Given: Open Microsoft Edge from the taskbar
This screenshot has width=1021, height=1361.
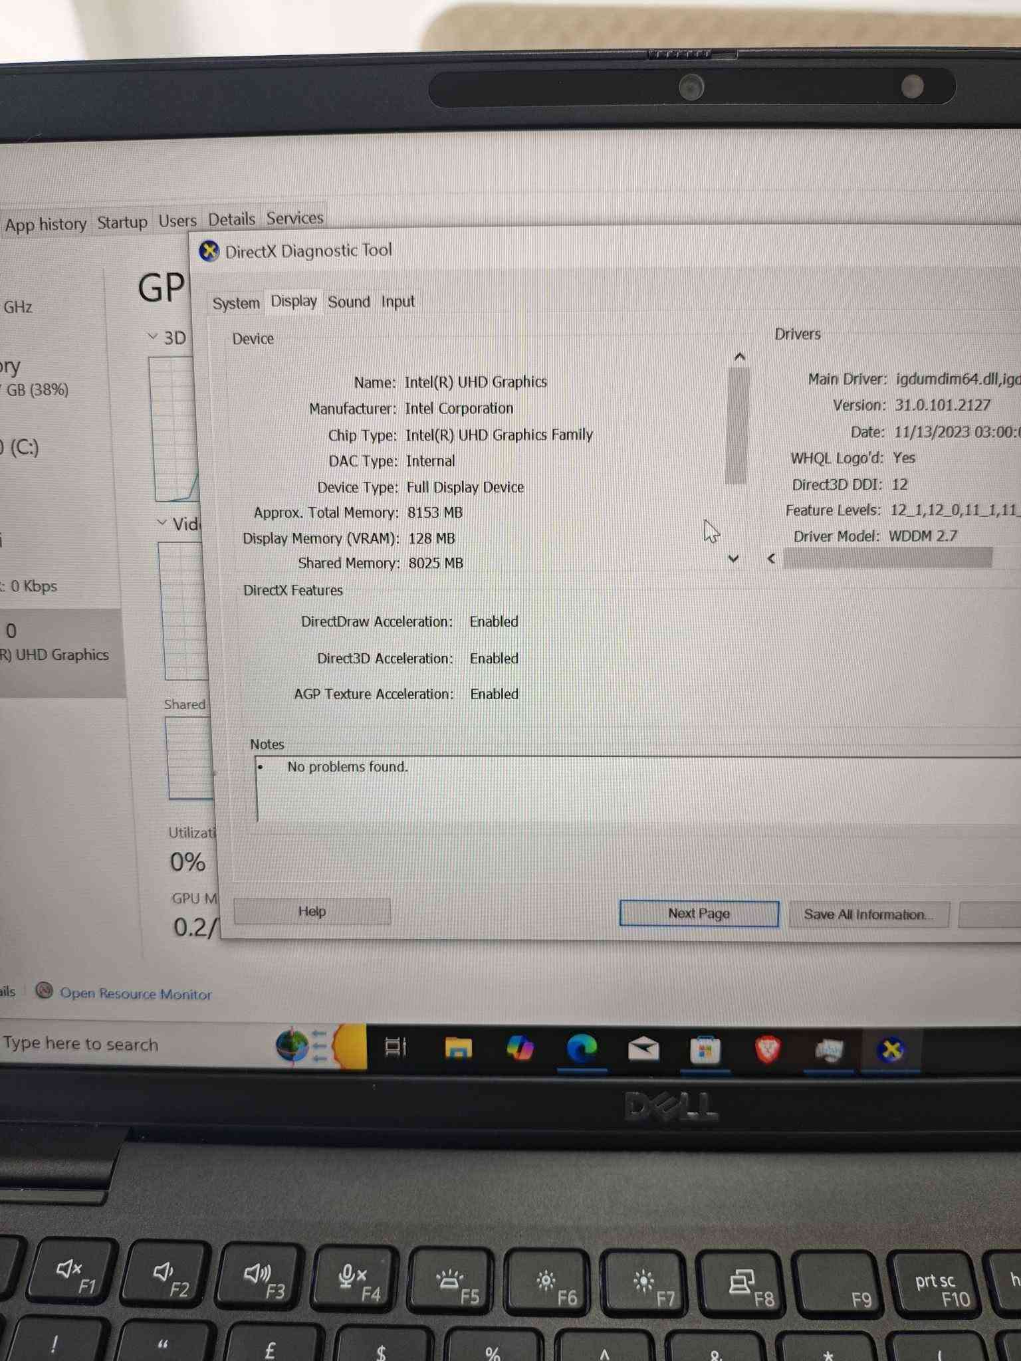Looking at the screenshot, I should pos(581,1049).
